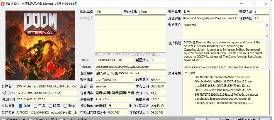Select file 60a10dbfc68bcc6cfa6d679cbec9be8c.nca
The image size is (274, 120).
click(222, 77)
